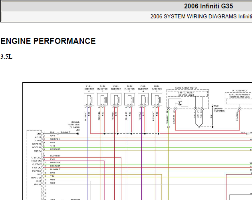Click the vertical "GRN/WHT" wire label
252x200 pixels.
pyautogui.click(x=167, y=119)
